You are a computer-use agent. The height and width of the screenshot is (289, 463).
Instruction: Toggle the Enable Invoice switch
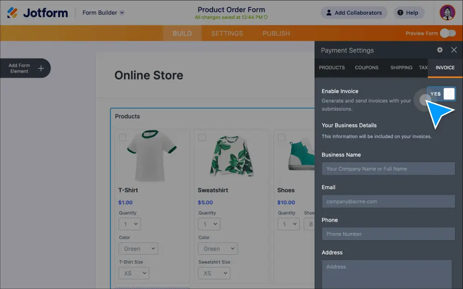coord(441,94)
